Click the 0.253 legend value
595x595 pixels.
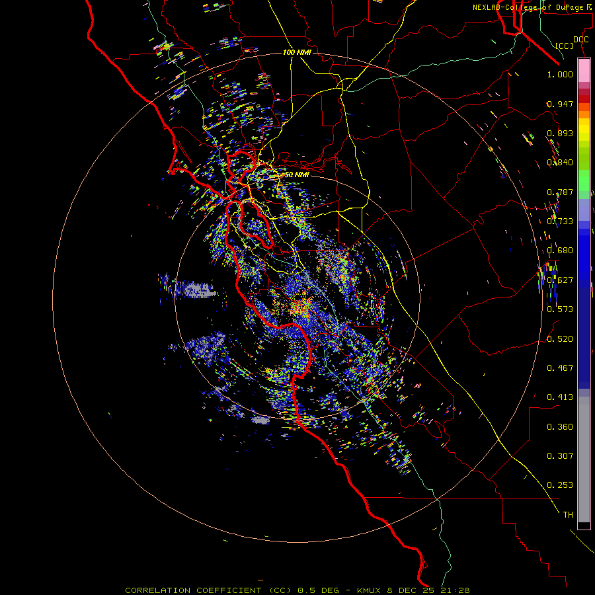560,485
